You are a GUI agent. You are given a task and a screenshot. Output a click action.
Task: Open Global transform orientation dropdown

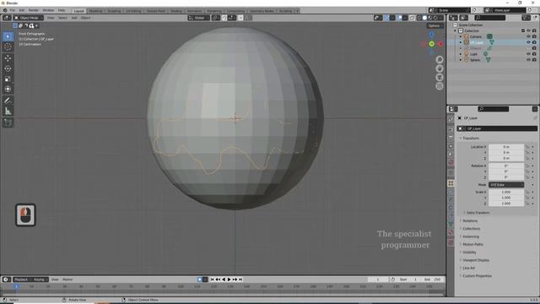[x=199, y=18]
